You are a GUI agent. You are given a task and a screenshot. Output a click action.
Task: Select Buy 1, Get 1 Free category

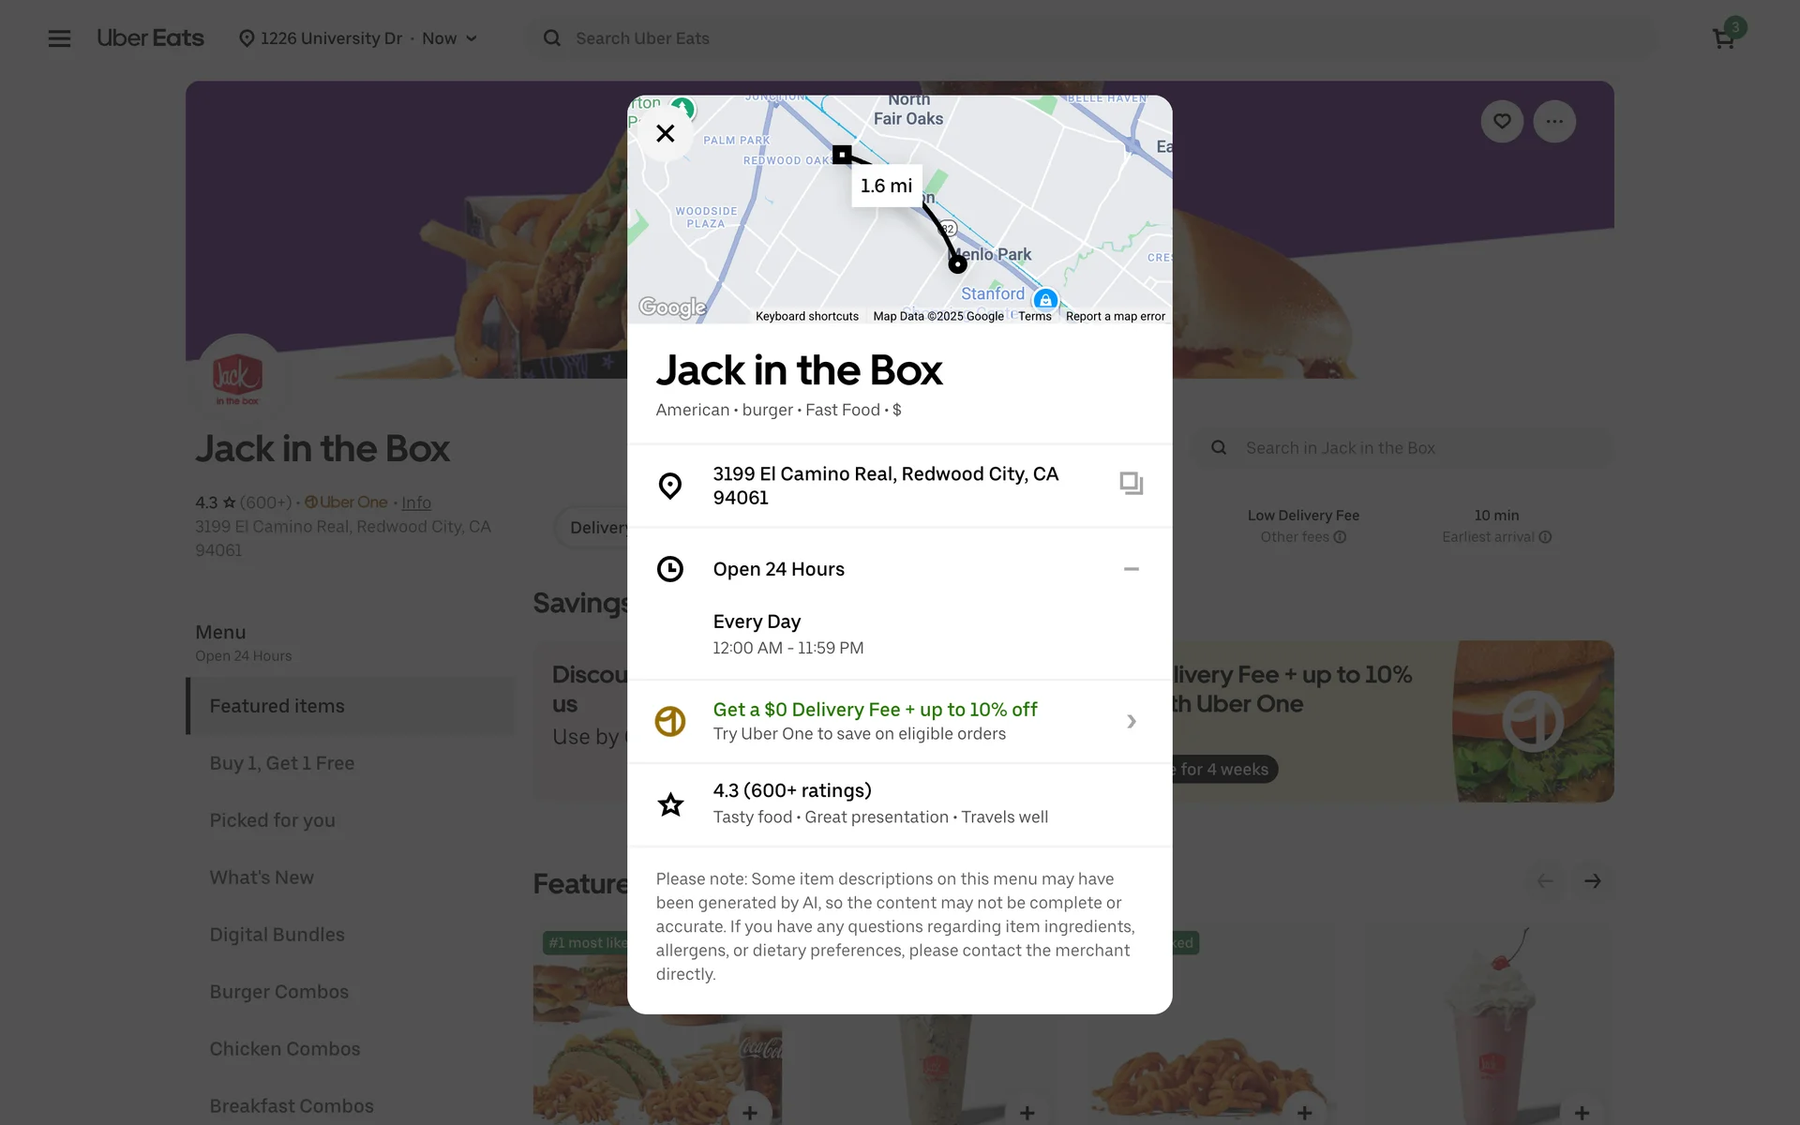tap(282, 763)
